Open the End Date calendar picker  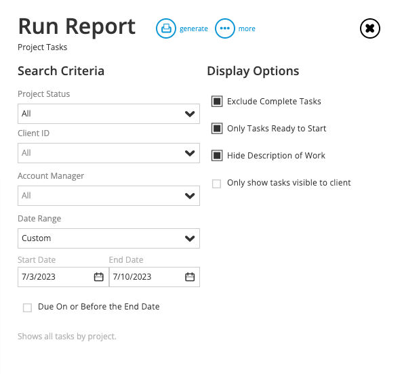click(x=190, y=277)
